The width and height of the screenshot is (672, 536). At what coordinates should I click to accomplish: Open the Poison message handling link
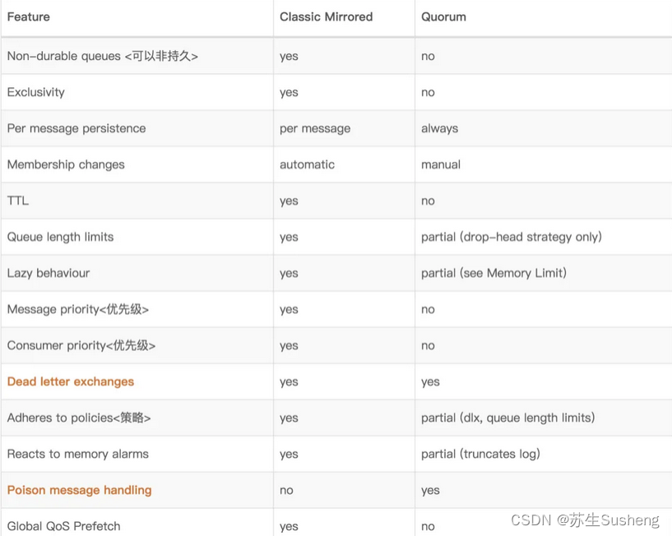coord(79,490)
